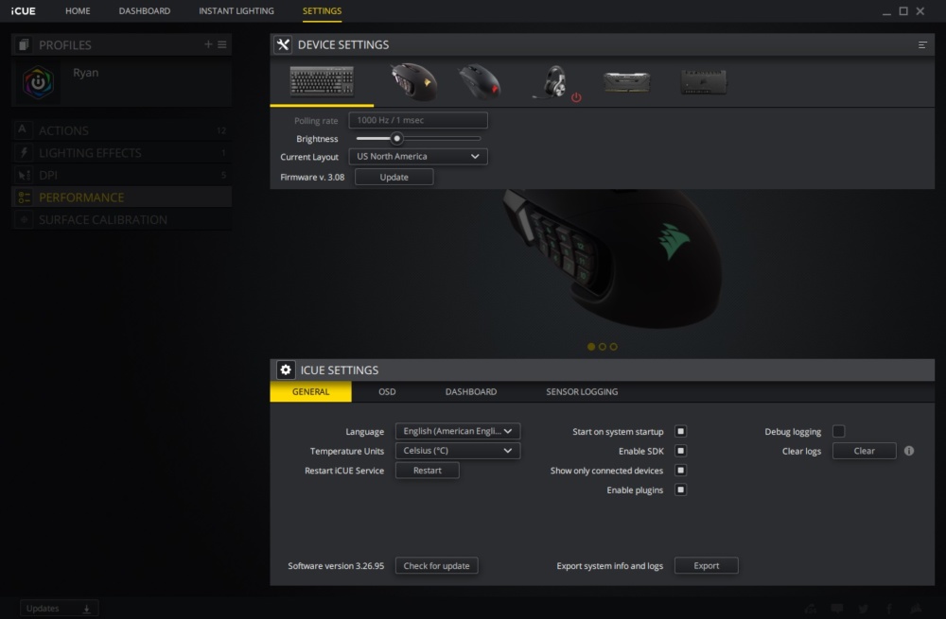
Task: Click the chat bubble icon in bottom bar
Action: click(x=837, y=609)
